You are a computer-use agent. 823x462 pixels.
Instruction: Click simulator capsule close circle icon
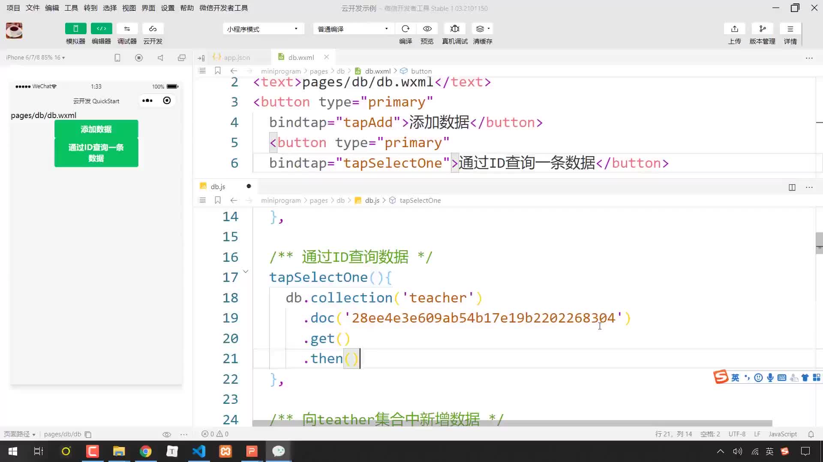(x=167, y=101)
